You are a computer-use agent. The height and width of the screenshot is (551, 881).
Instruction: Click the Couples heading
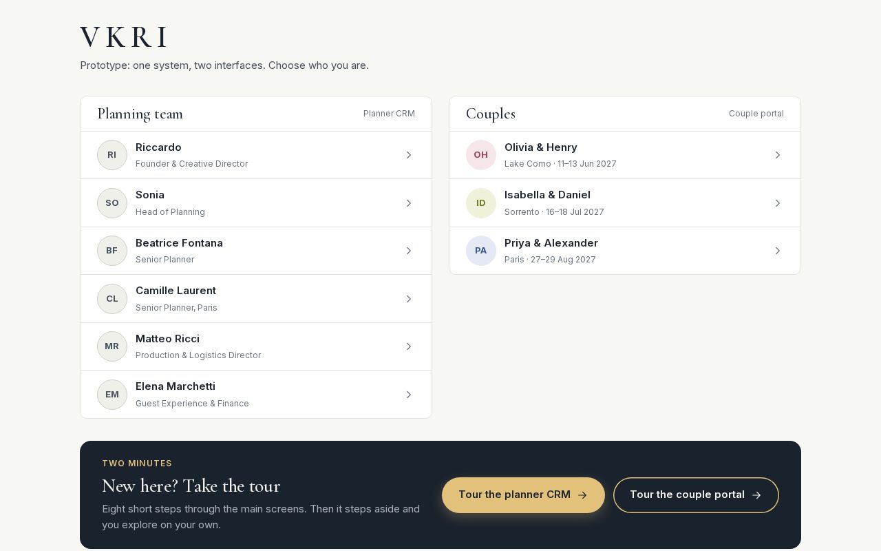click(491, 114)
